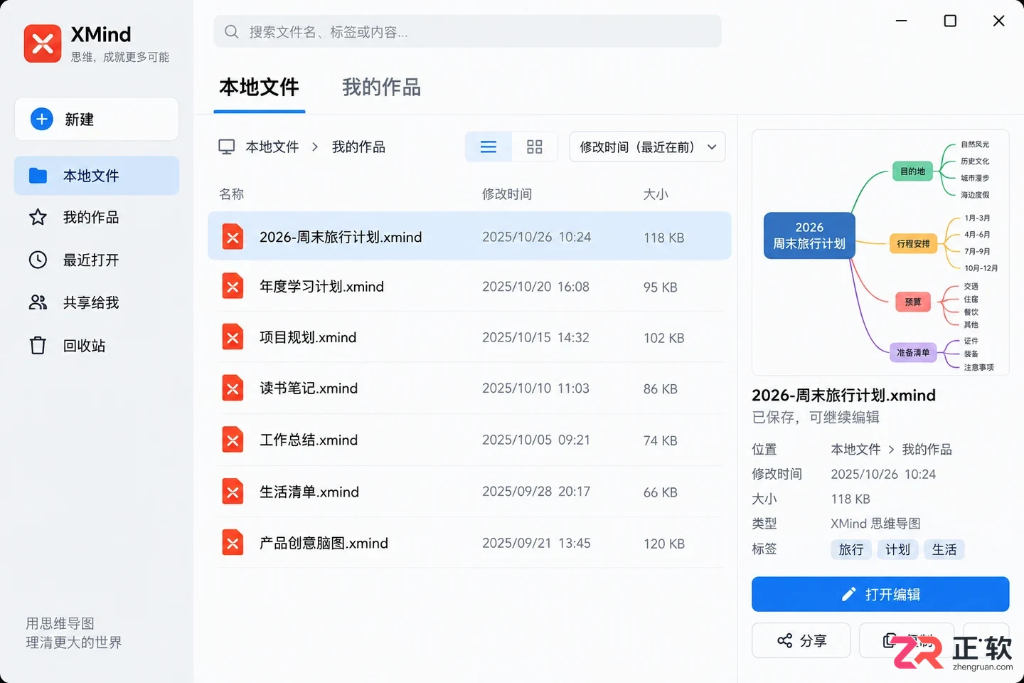This screenshot has width=1024, height=683.
Task: Minimize the XMind window
Action: coord(901,21)
